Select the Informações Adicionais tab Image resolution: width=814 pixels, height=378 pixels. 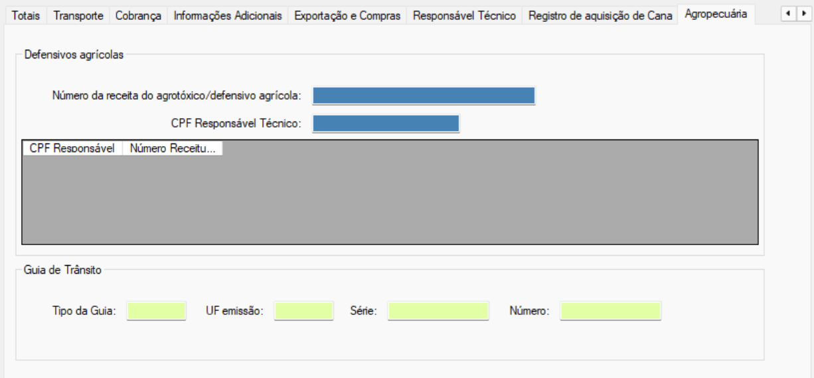coord(228,16)
